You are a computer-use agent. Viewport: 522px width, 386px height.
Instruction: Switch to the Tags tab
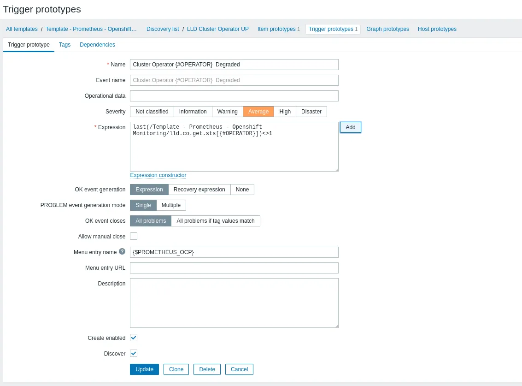[65, 45]
